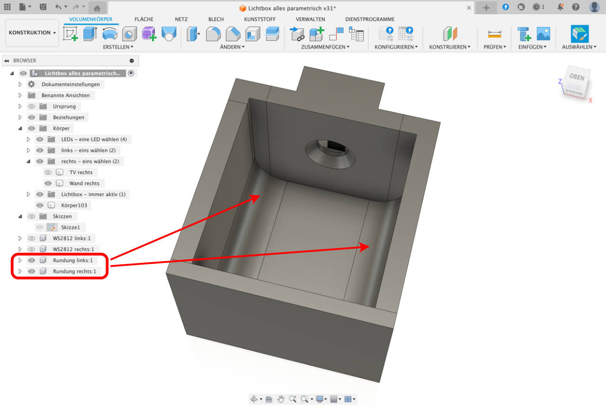Use the Pan hand tool in navigation bar

pyautogui.click(x=281, y=399)
